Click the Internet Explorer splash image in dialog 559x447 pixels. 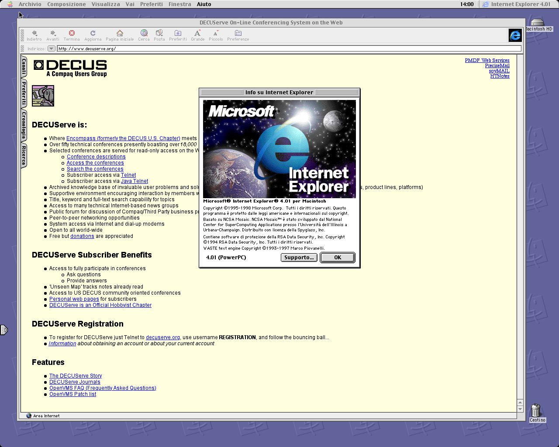tap(279, 149)
